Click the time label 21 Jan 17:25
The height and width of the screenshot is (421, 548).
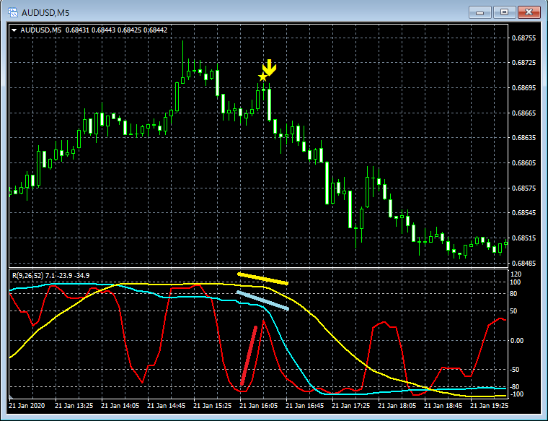[x=350, y=406]
